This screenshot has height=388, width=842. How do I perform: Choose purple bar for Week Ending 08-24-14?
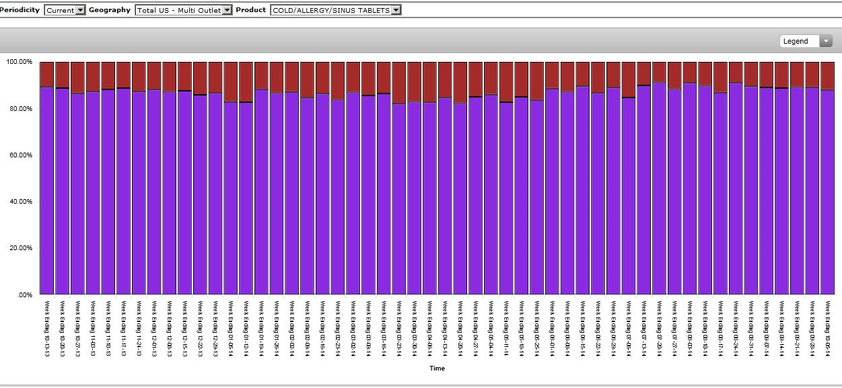(x=736, y=188)
